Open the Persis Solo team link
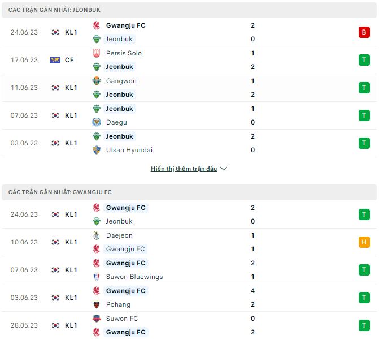 (124, 53)
